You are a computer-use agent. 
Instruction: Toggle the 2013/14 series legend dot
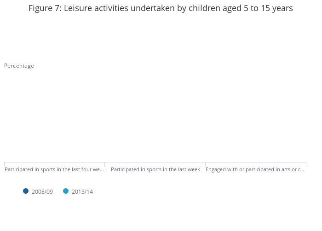click(66, 191)
